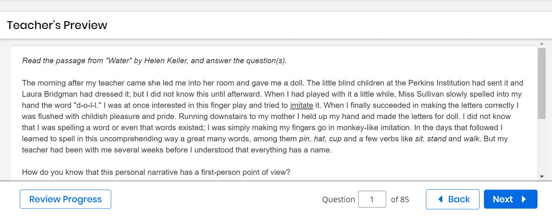Click the "of 85" question count label
552x222 pixels.
click(400, 200)
